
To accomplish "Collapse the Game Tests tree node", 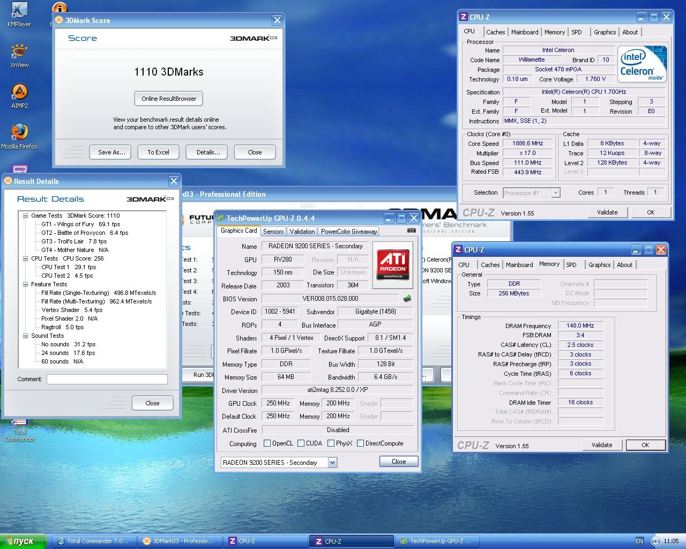I will pos(25,216).
